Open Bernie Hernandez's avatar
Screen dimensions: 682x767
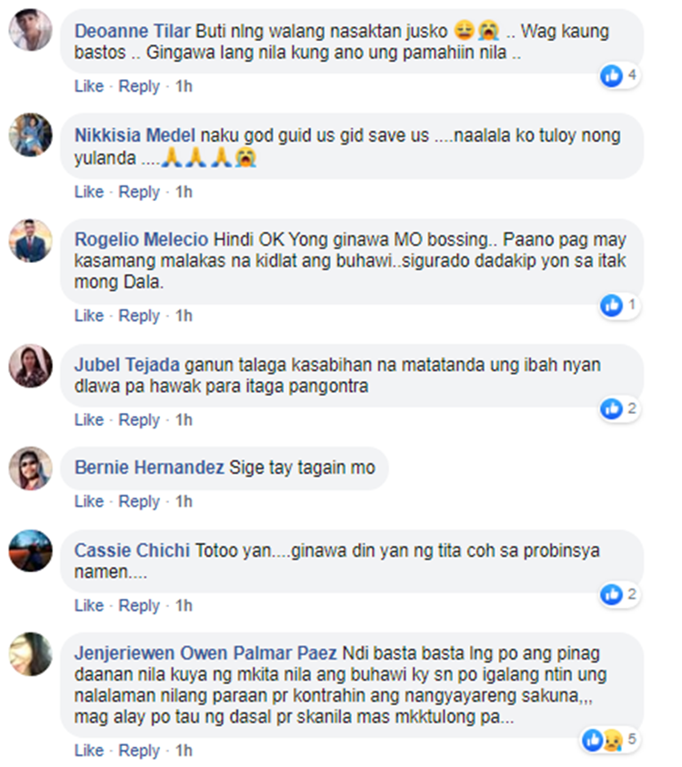coord(30,469)
